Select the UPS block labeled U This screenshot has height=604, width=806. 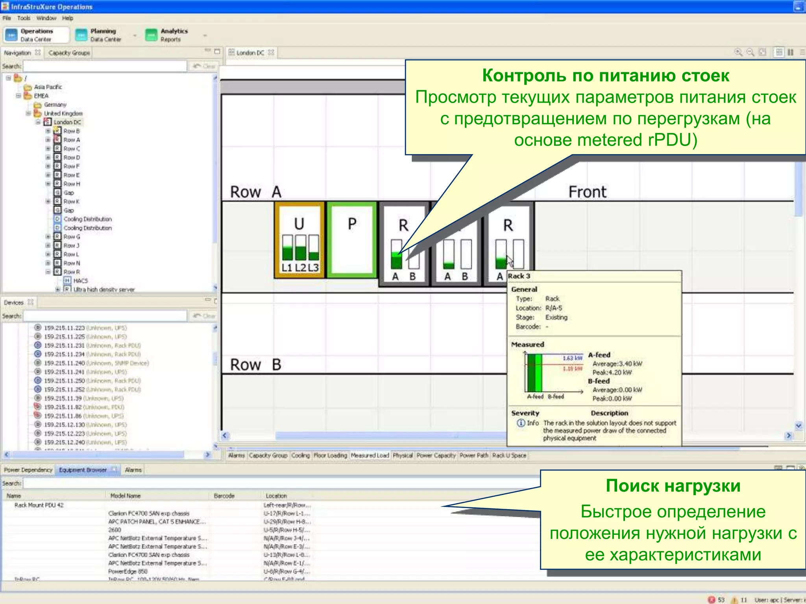coord(299,239)
